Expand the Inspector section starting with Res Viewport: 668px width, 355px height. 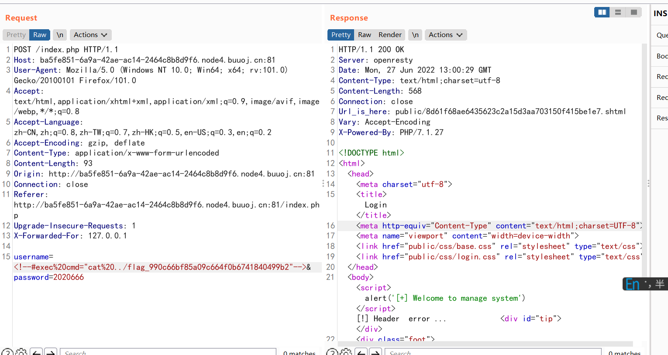661,118
